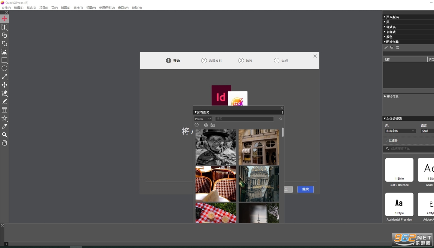Open the 文件(F) menu
434x248 pixels.
[6, 8]
